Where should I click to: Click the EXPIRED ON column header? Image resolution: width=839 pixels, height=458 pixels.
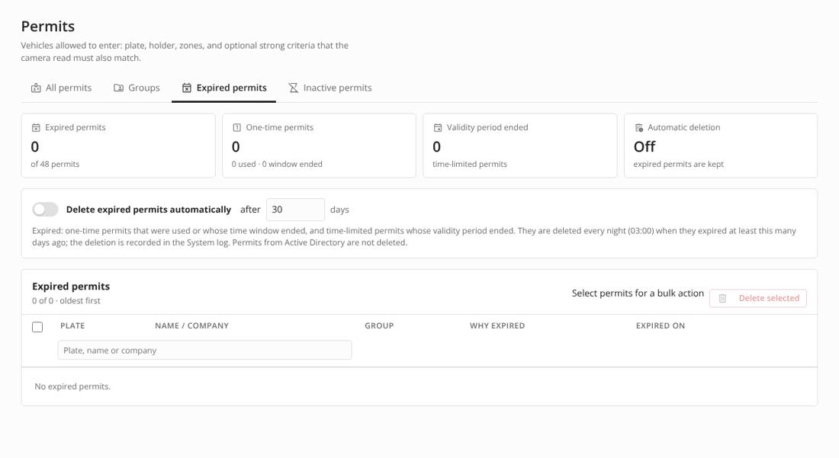pyautogui.click(x=661, y=325)
